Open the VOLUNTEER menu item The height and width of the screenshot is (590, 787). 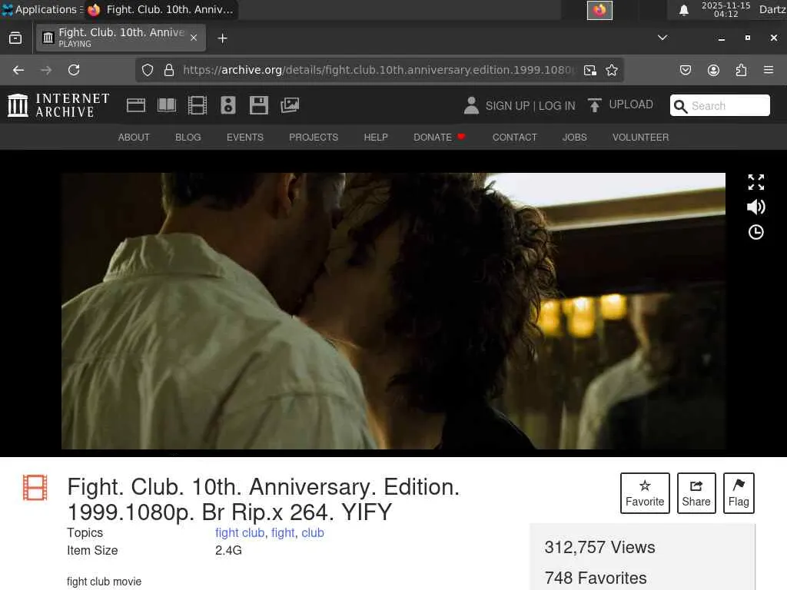(640, 138)
